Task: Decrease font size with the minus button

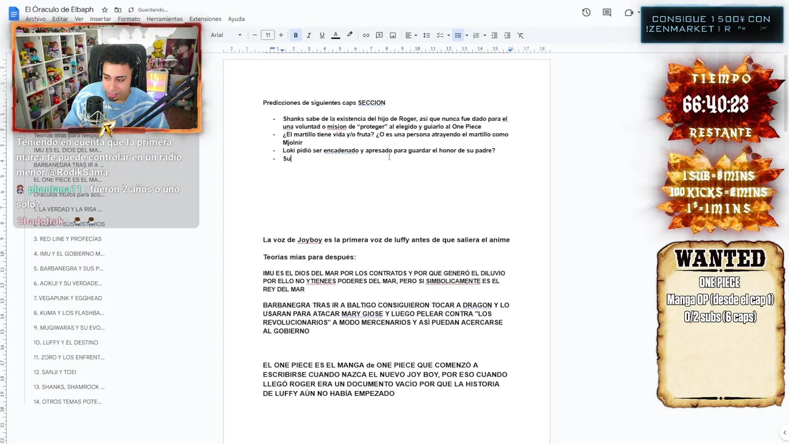Action: (255, 35)
